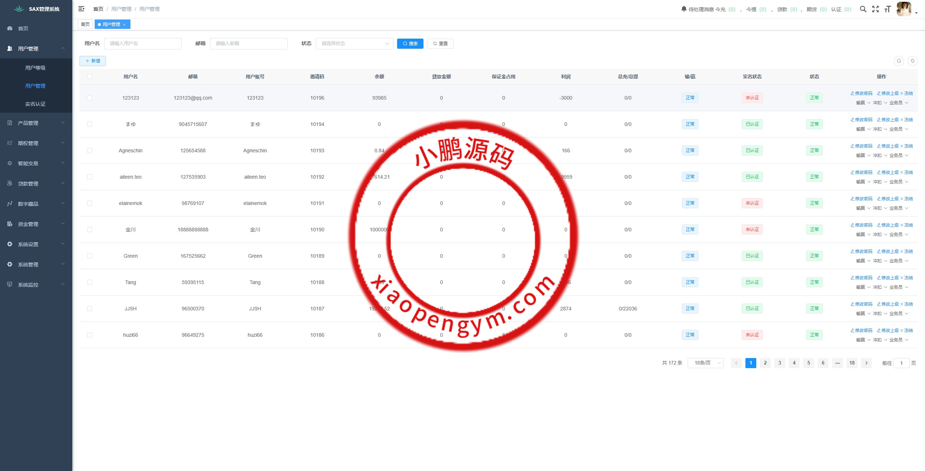Click the header search magnifier icon
This screenshot has height=471, width=925.
coord(863,9)
